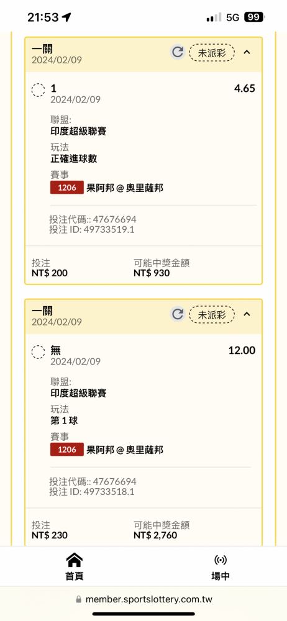Tap the member.sportslottery.com.tw address bar
Viewport: 287px width, 621px height.
point(144,599)
